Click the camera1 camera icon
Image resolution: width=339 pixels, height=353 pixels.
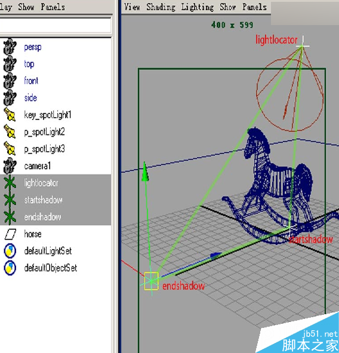(x=10, y=166)
